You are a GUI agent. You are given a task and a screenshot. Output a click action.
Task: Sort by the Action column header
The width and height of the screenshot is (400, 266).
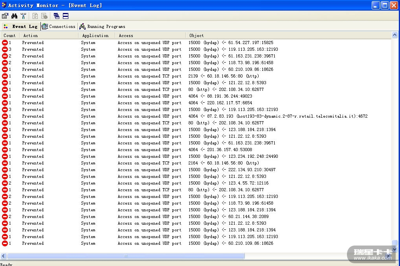pyautogui.click(x=49, y=35)
